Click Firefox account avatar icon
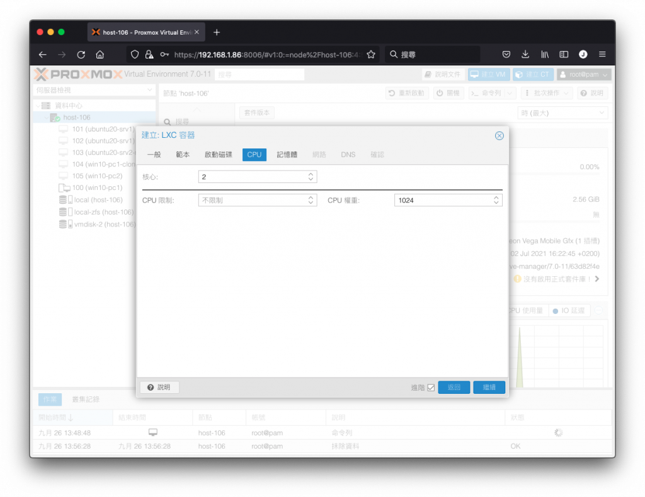This screenshot has height=497, width=645. (583, 54)
